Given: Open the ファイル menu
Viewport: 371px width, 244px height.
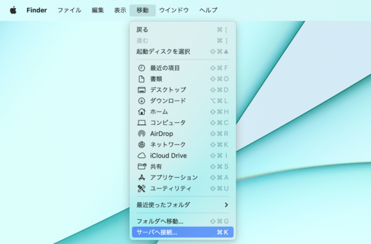Looking at the screenshot, I should click(69, 10).
